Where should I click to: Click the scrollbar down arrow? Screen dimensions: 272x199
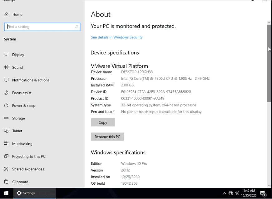tap(269, 186)
